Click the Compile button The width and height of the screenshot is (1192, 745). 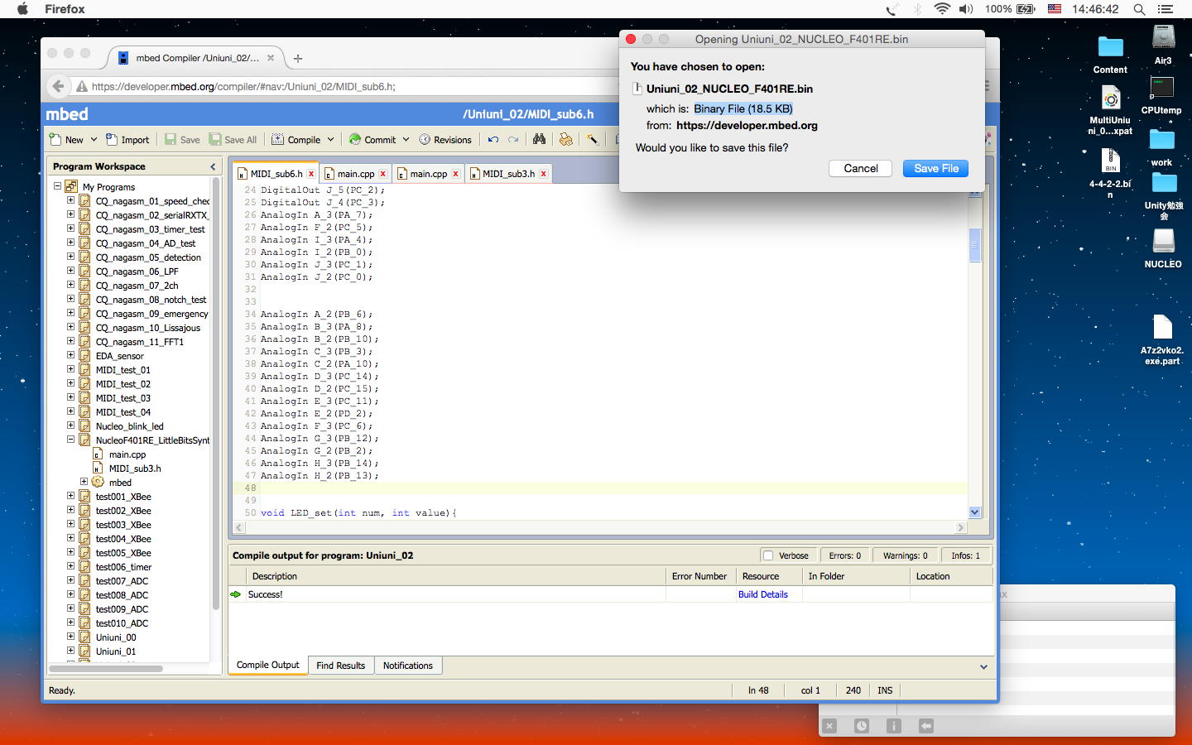(x=296, y=140)
